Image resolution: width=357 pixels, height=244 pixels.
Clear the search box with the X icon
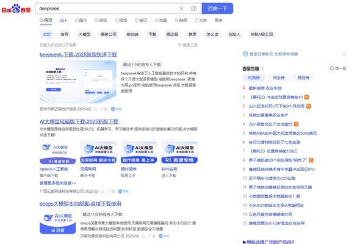[181, 9]
